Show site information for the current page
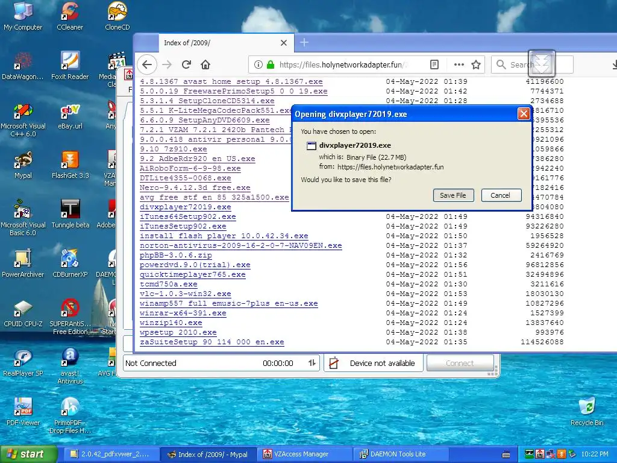617x463 pixels. pyautogui.click(x=258, y=65)
